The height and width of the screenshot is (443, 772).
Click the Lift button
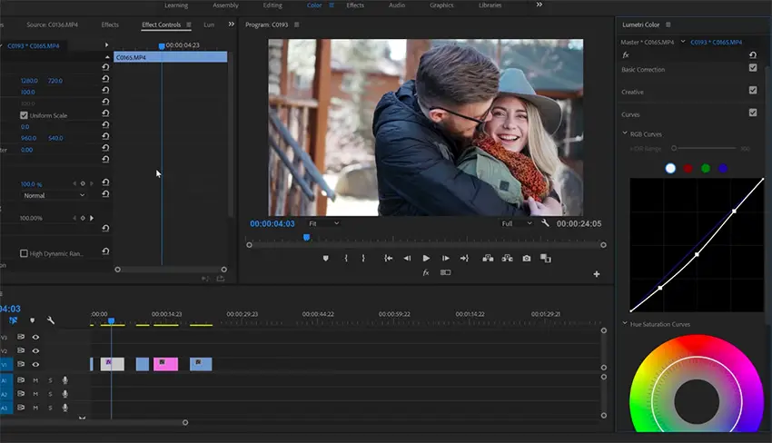[488, 259]
